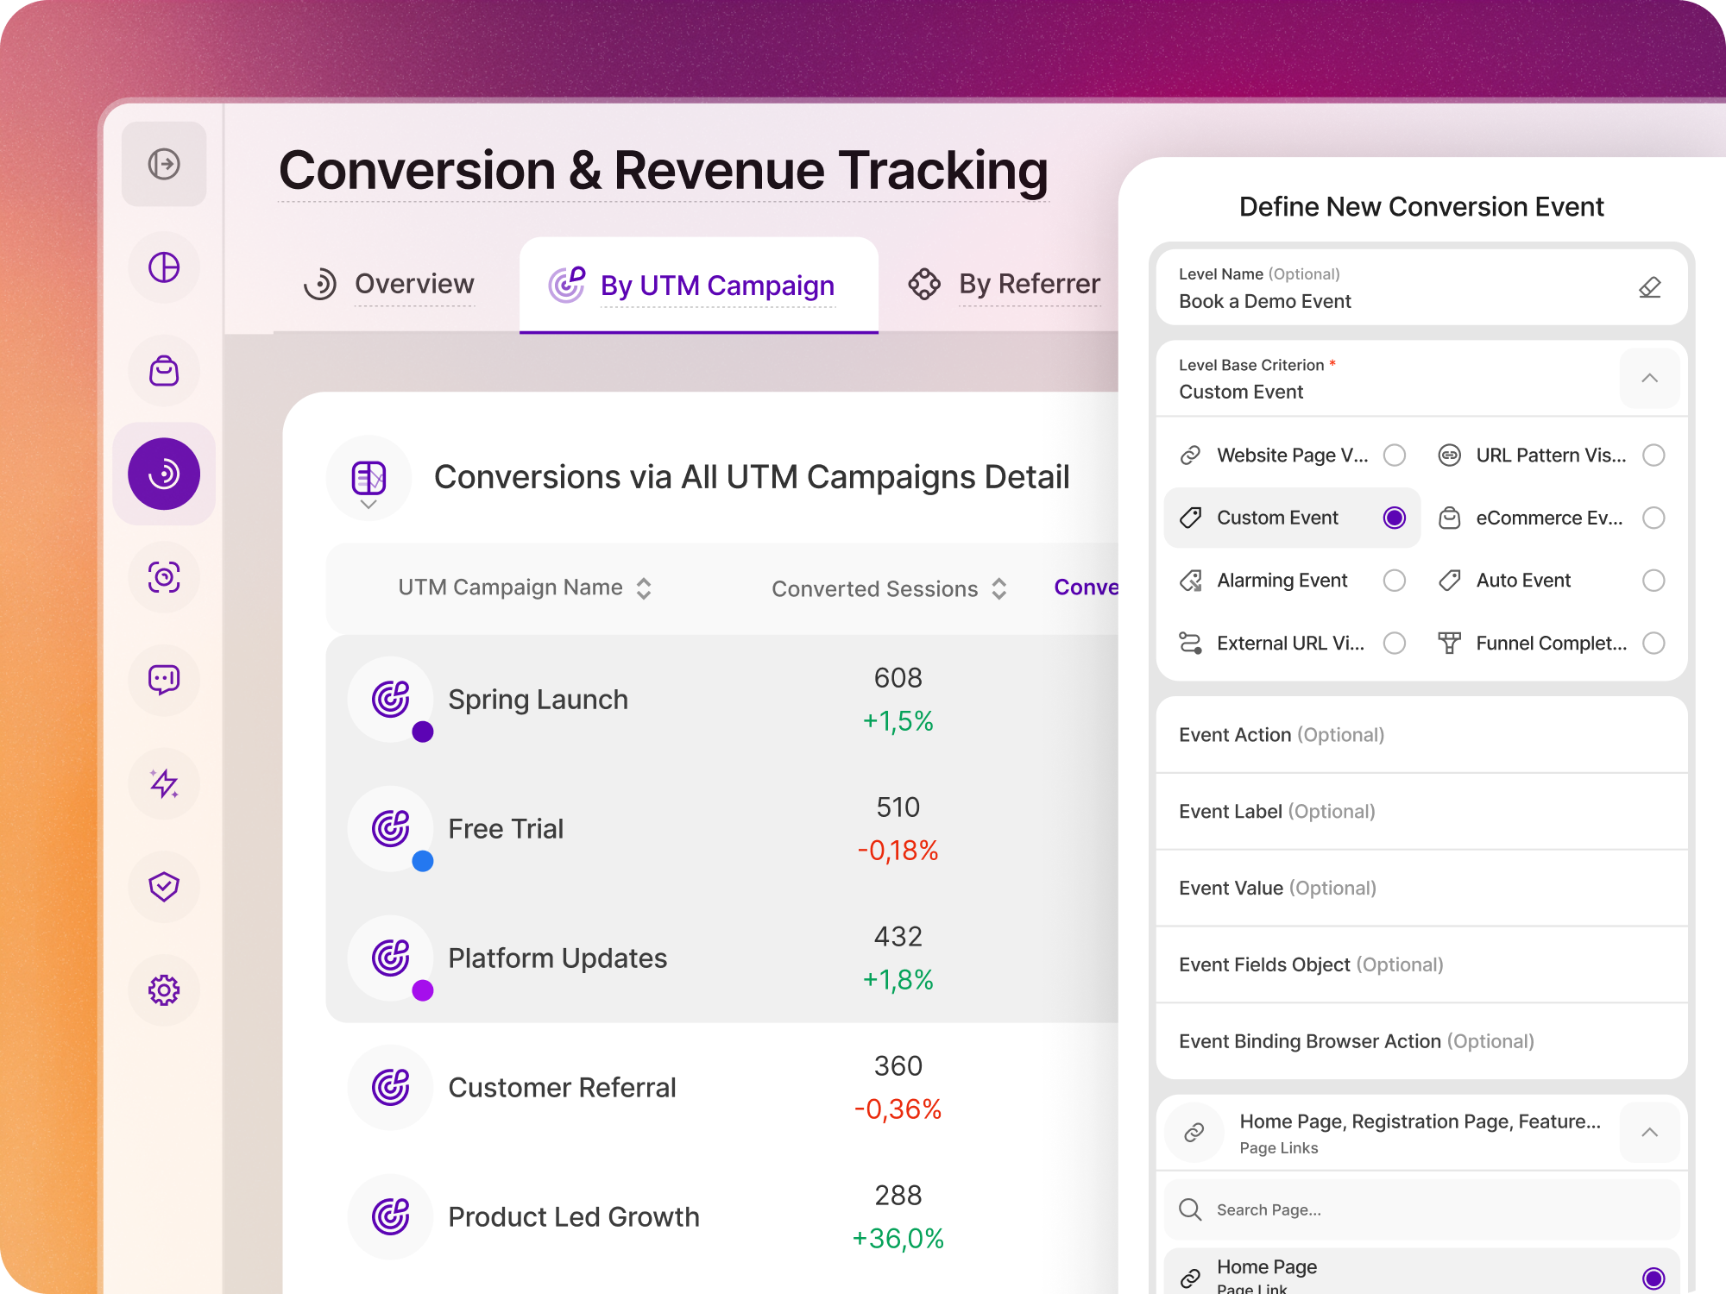Screen dimensions: 1726x1294
Task: Click the Customer Referral campaign target icon
Action: pyautogui.click(x=390, y=1087)
